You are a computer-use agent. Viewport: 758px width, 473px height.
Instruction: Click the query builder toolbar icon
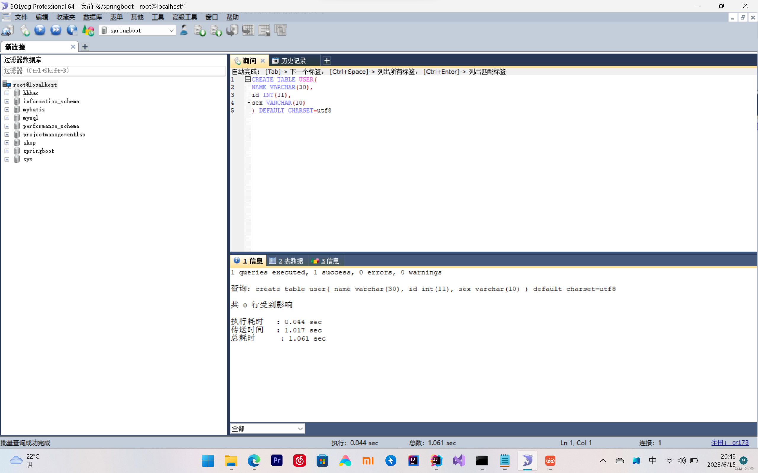click(248, 30)
